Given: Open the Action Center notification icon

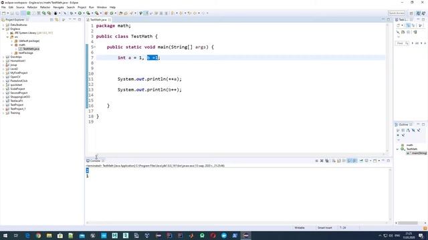Looking at the screenshot, I should coord(421,235).
